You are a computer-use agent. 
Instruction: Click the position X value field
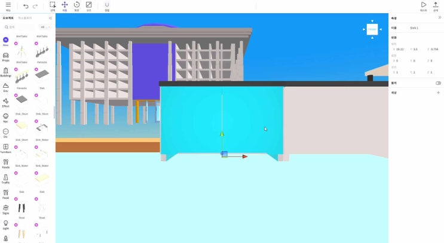click(400, 49)
